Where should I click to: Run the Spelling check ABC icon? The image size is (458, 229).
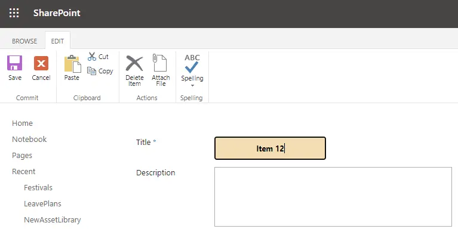pos(192,64)
